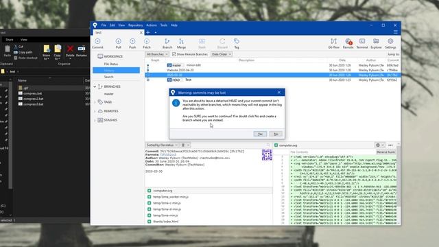Click the Discard toolbar icon
Screen dimensions: 439x247
click(x=222, y=44)
